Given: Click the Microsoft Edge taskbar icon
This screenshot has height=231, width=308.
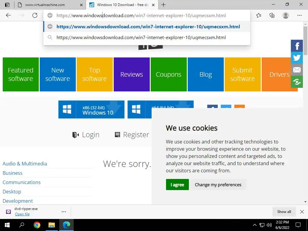Looking at the screenshot, I should (x=66, y=225).
